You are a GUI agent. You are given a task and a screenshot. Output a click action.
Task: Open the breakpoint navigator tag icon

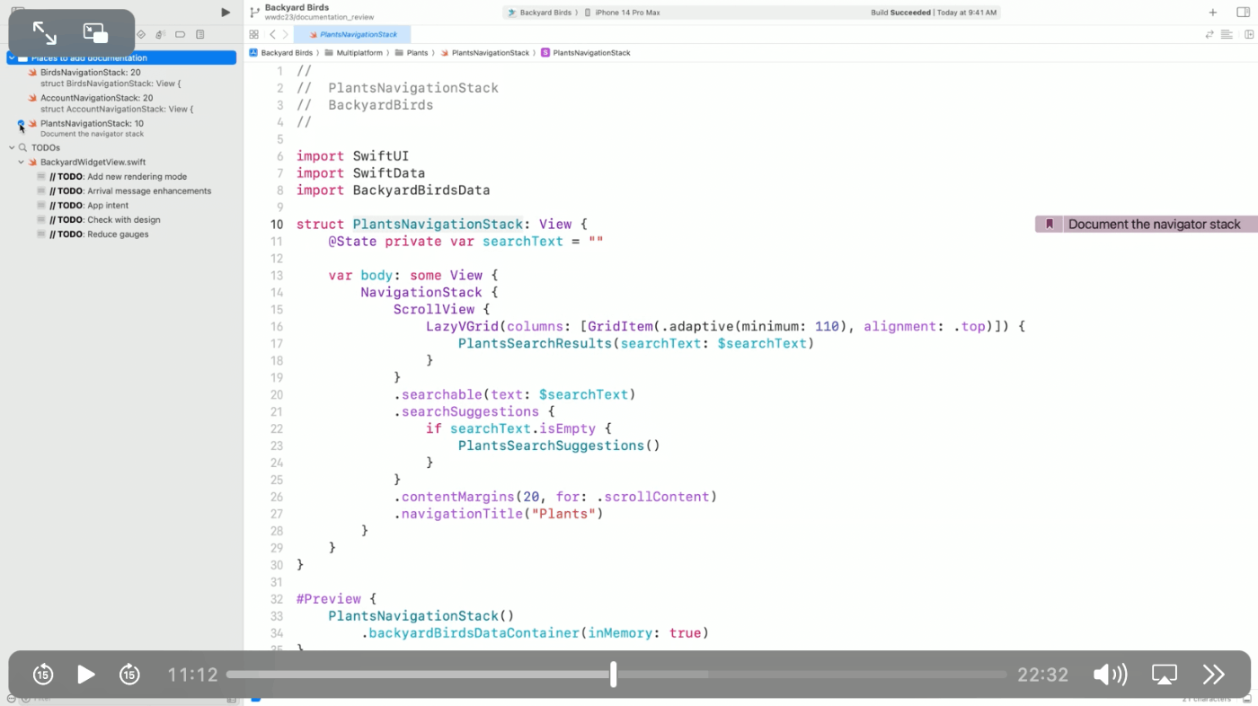pyautogui.click(x=180, y=34)
